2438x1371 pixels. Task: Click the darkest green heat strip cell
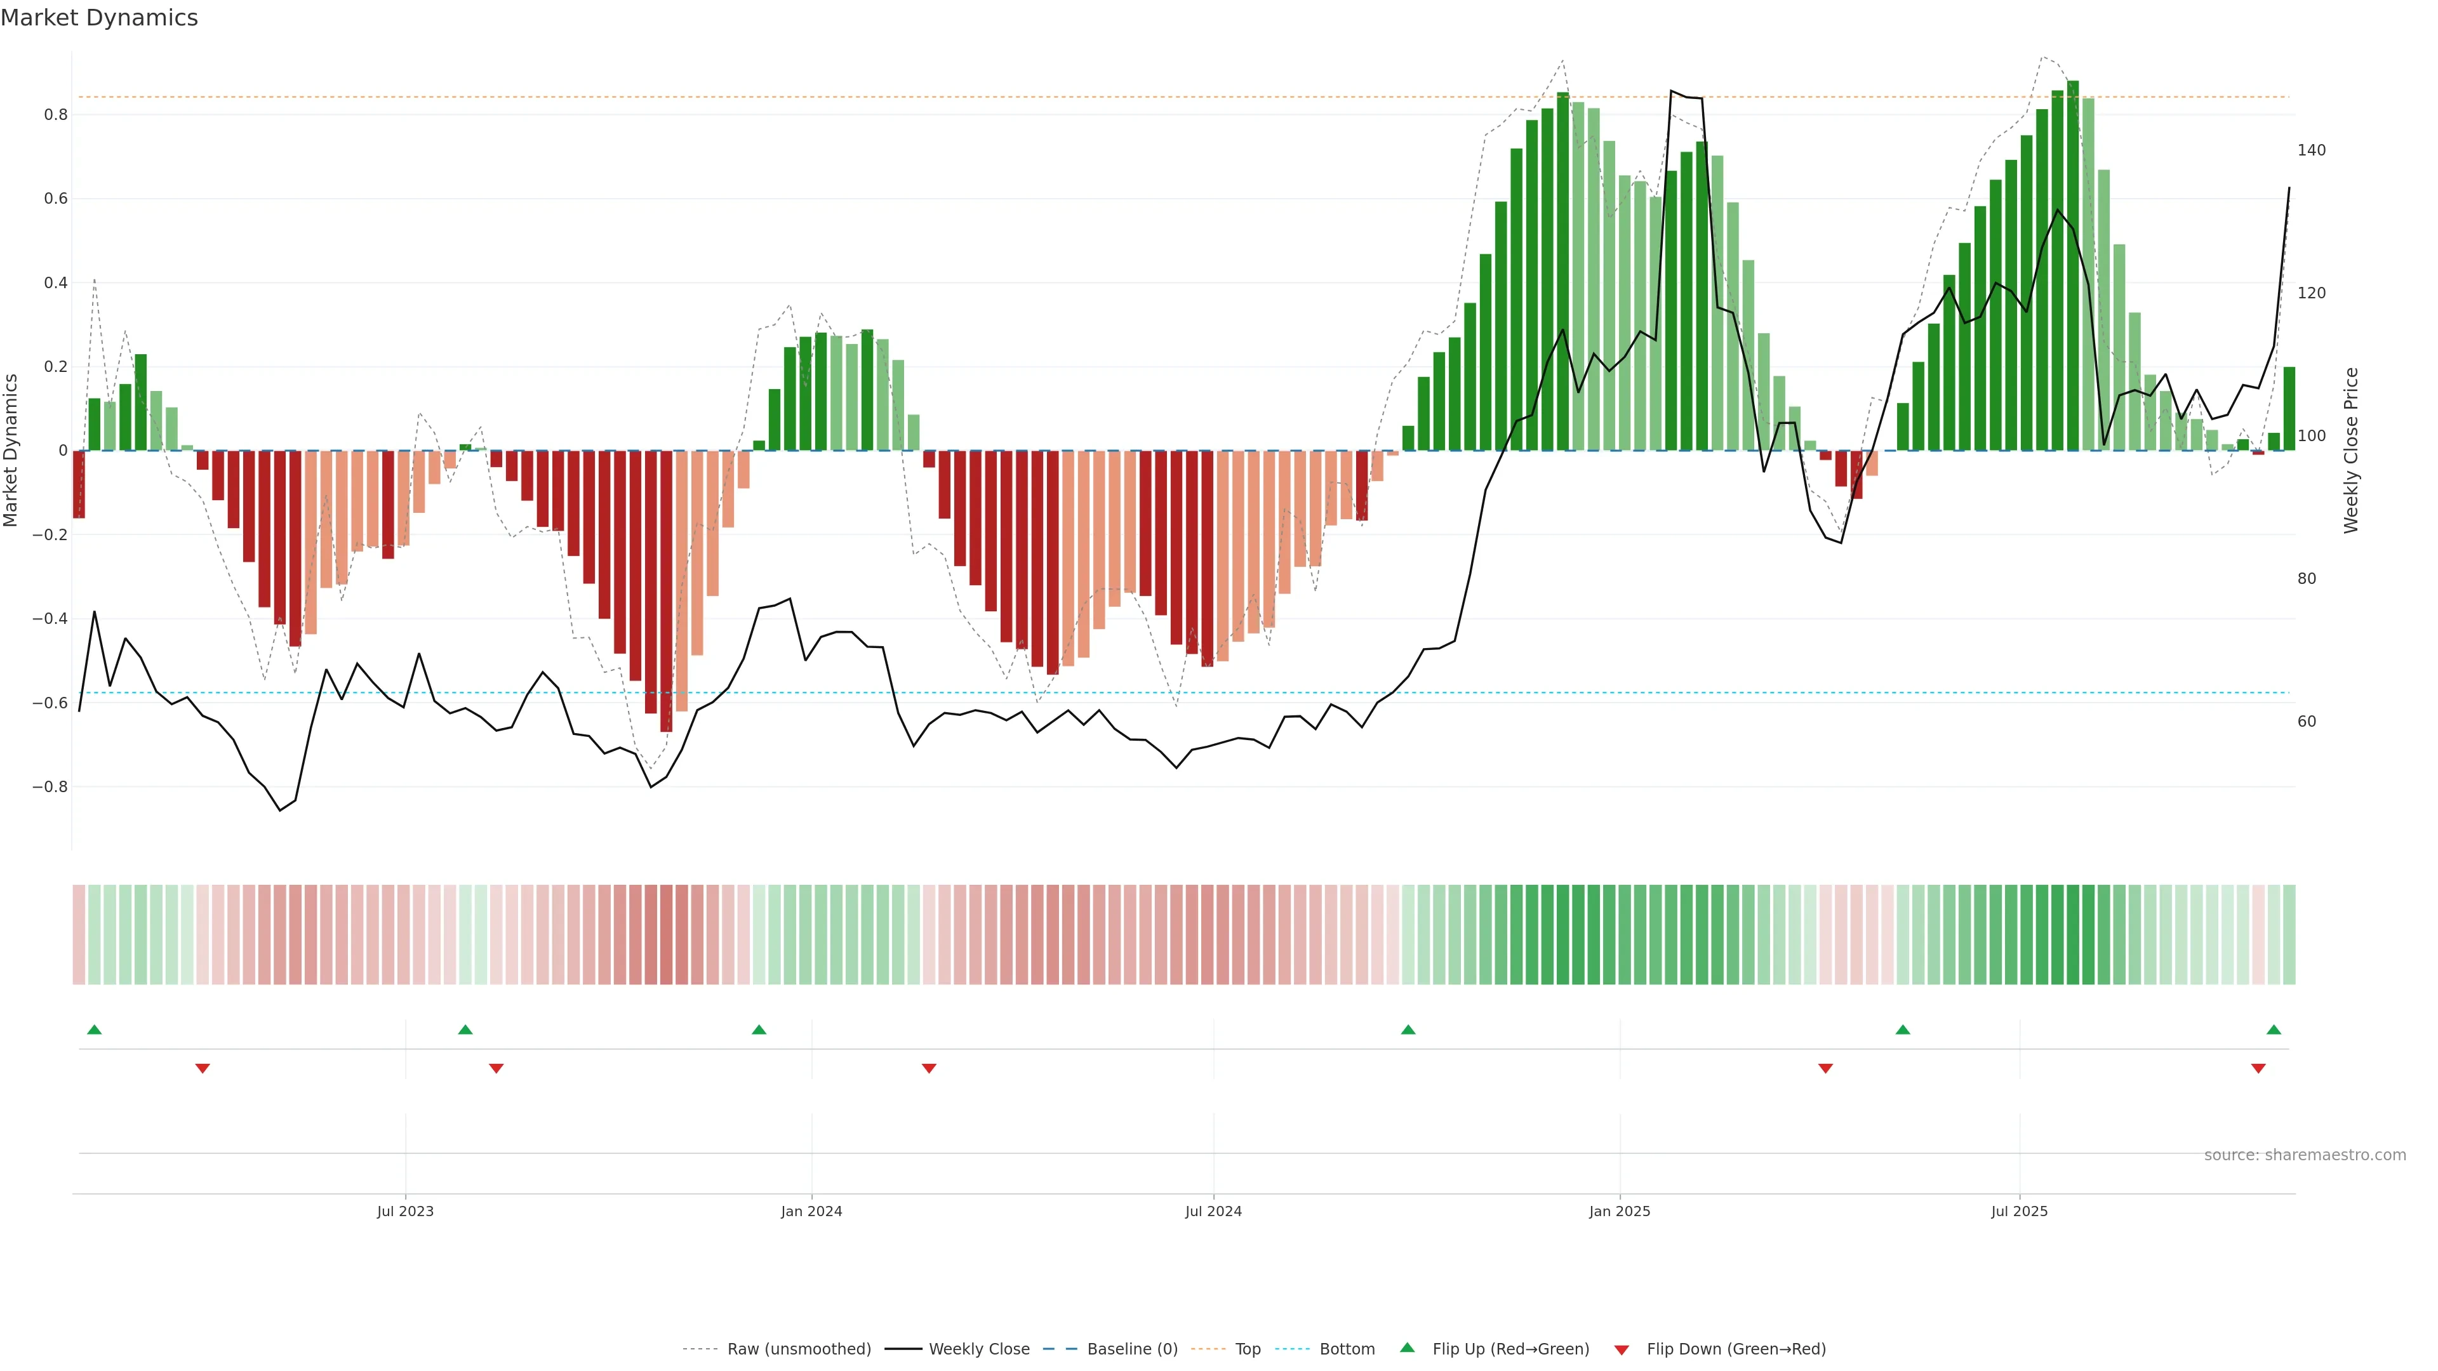click(x=2073, y=934)
